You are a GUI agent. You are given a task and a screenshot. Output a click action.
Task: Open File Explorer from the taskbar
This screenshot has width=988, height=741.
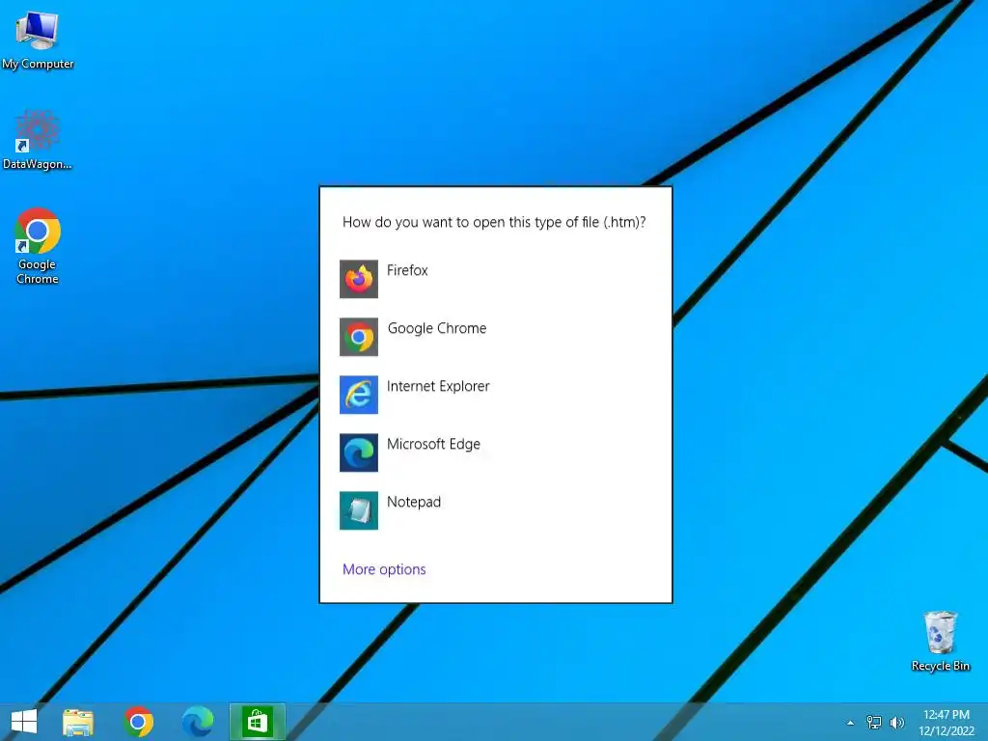78,722
